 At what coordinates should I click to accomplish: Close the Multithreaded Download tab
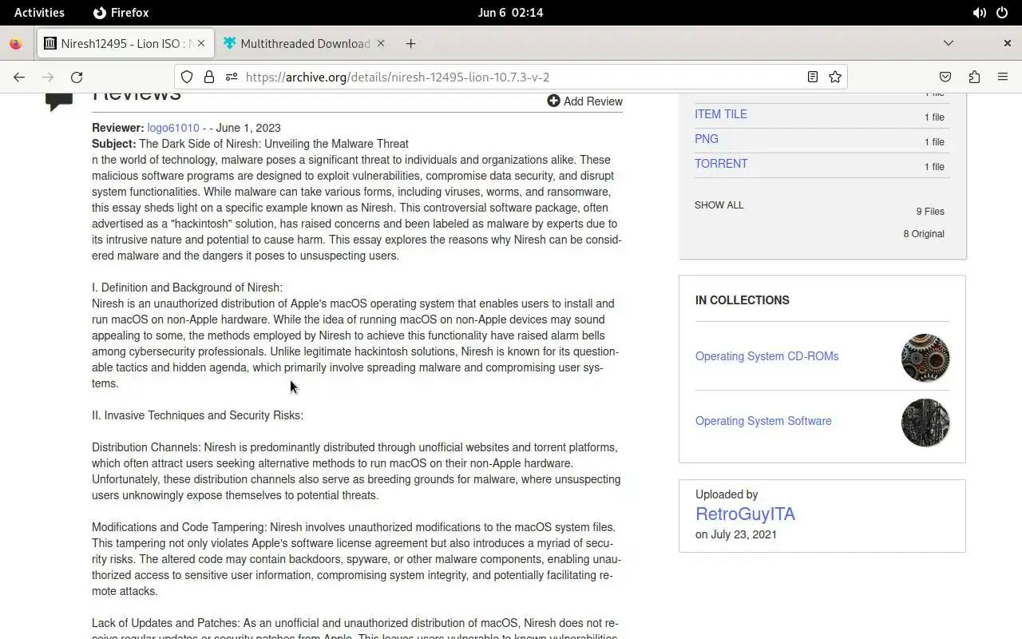(x=381, y=43)
